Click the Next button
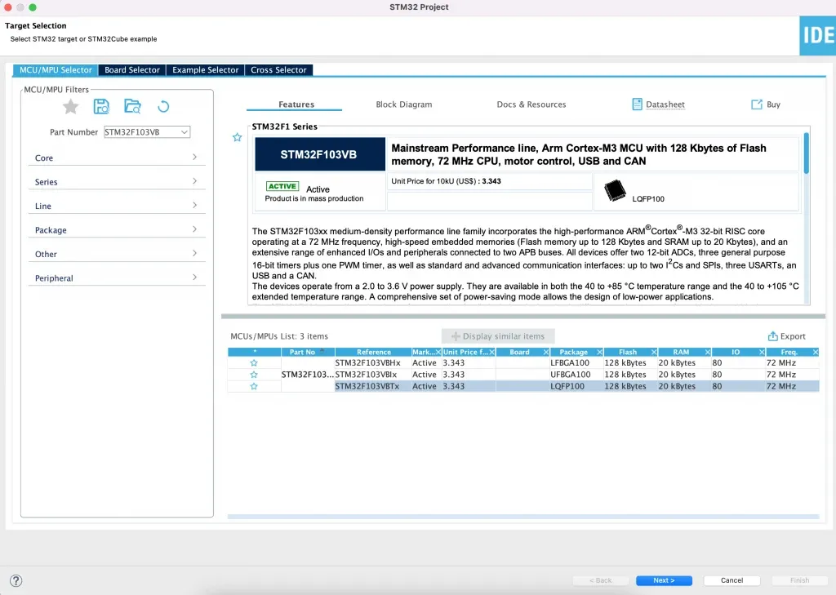Image resolution: width=836 pixels, height=595 pixels. [664, 580]
